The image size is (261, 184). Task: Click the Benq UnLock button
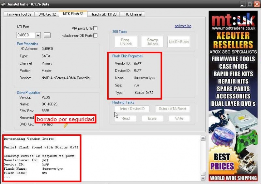pyautogui.click(x=126, y=42)
